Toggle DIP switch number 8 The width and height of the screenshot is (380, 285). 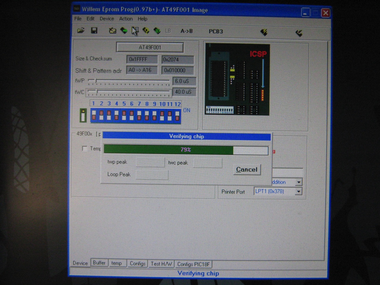[147, 115]
